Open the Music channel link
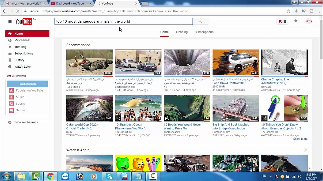The image size is (323, 181). (20, 97)
